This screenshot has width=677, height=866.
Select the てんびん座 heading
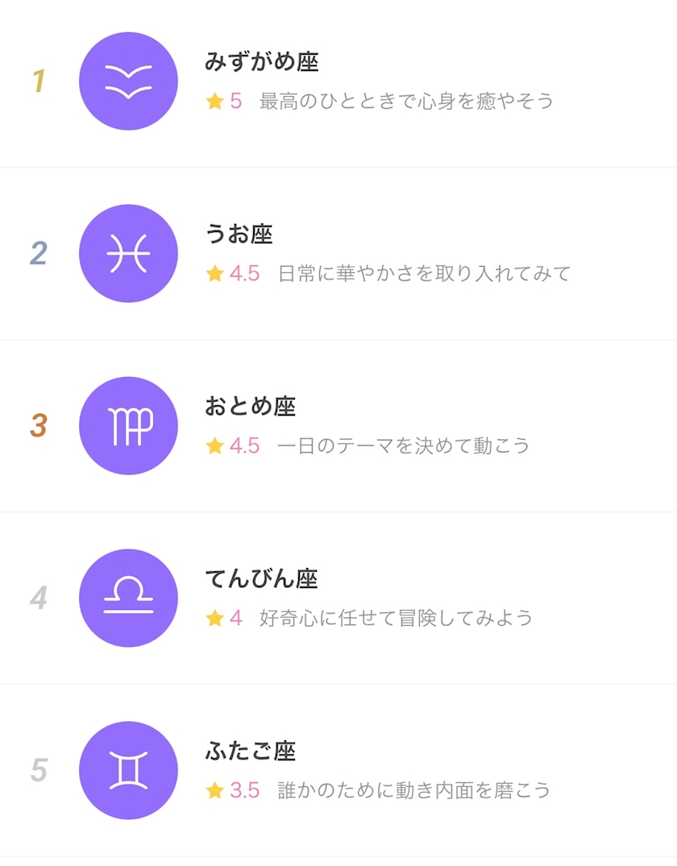[262, 578]
